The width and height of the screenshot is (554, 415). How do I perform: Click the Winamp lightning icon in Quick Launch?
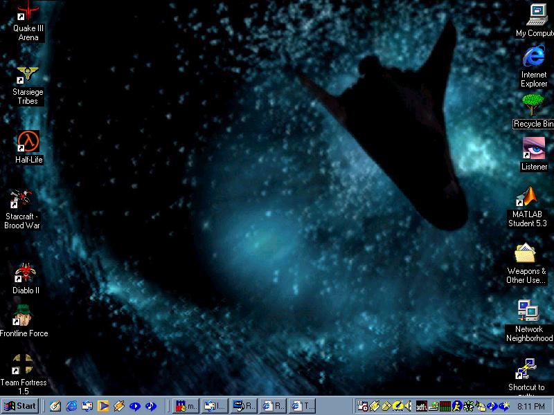(x=119, y=406)
